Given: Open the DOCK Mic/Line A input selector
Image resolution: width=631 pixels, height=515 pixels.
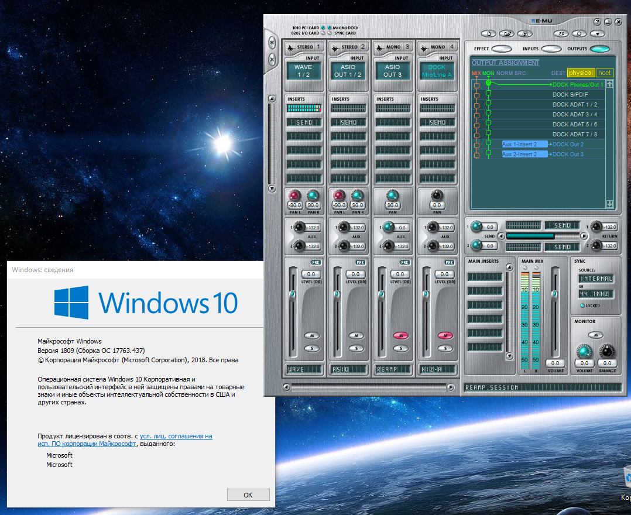Looking at the screenshot, I should click(x=437, y=71).
